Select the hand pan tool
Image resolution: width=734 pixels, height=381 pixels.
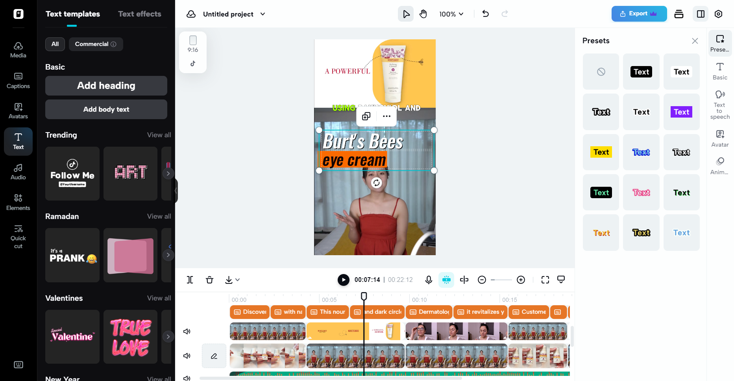pyautogui.click(x=423, y=14)
